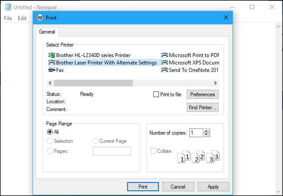283x196 pixels.
Task: Select the All page range radio button
Action: (x=50, y=132)
